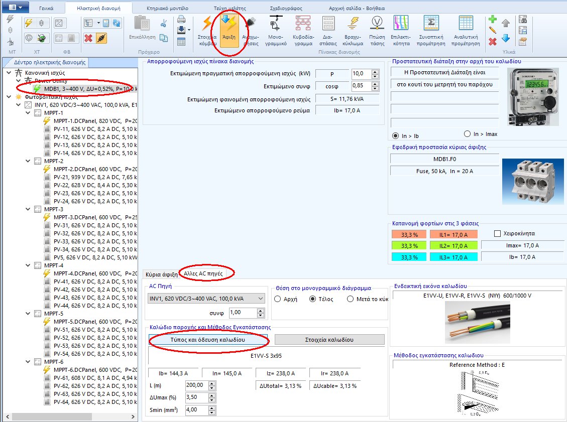This screenshot has width=567, height=422.
Task: Click the Στοιχεία καλωδίου button
Action: (329, 340)
